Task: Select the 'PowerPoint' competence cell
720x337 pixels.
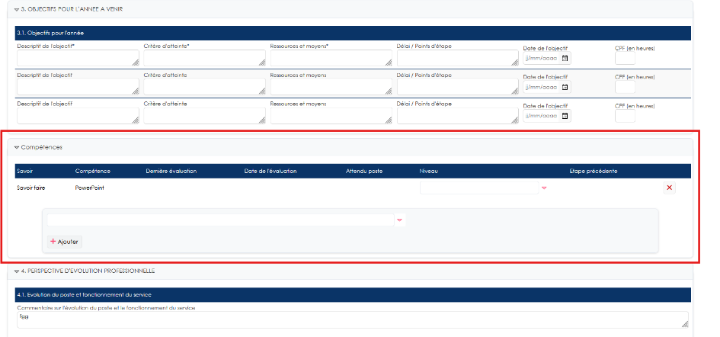Action: pos(90,188)
